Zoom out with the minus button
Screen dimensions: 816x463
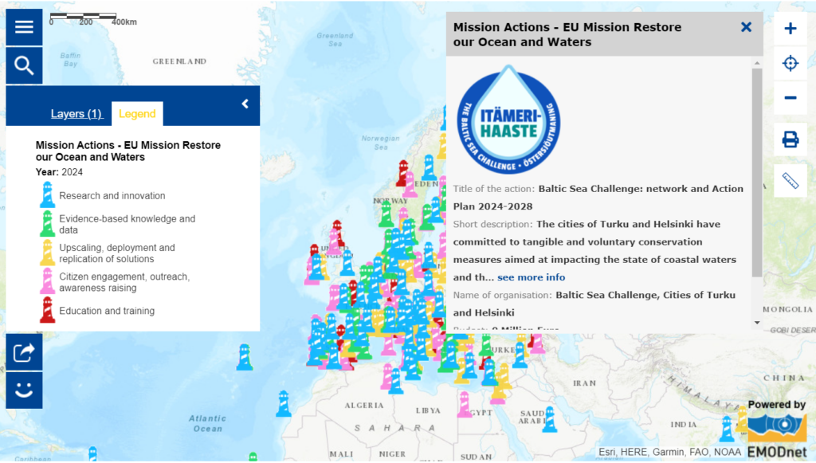(790, 98)
